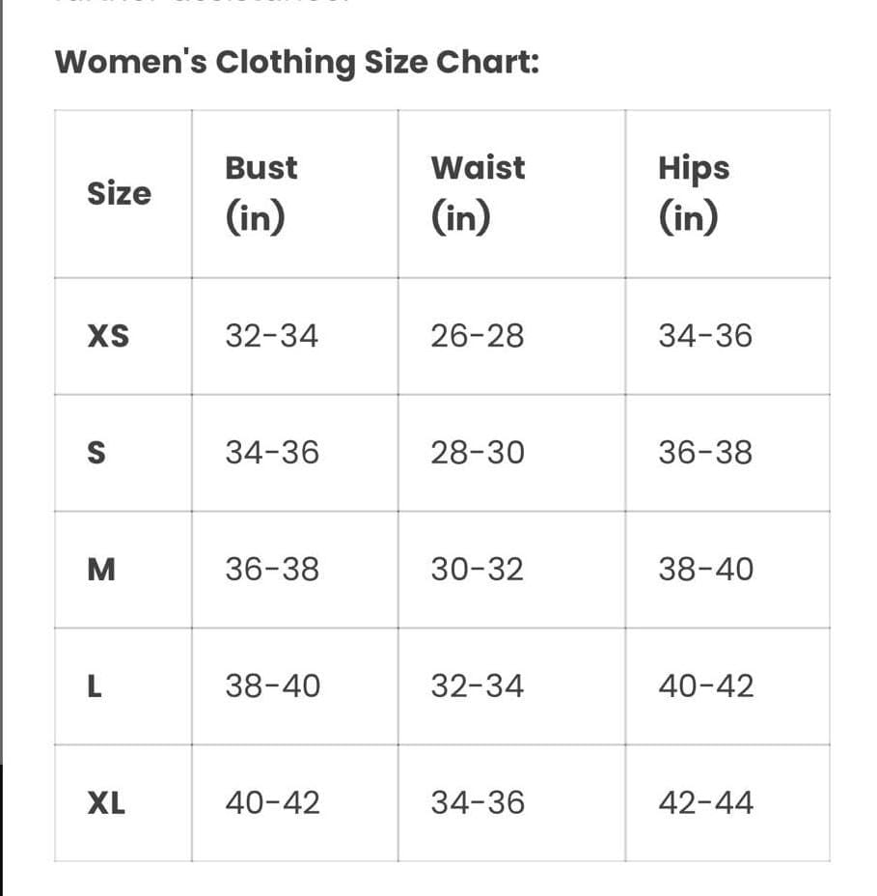The width and height of the screenshot is (877, 896).
Task: Select the L waist value 32-34
Action: coord(478,686)
